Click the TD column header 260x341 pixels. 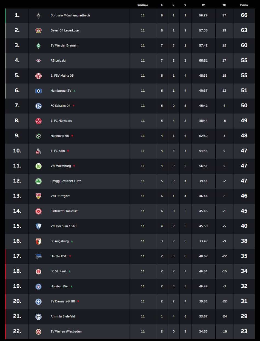tap(224, 5)
